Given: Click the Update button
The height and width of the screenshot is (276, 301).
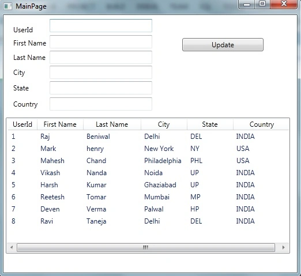Looking at the screenshot, I should pos(223,45).
